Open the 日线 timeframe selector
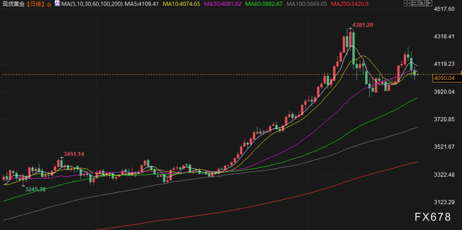The image size is (462, 230). tap(36, 4)
